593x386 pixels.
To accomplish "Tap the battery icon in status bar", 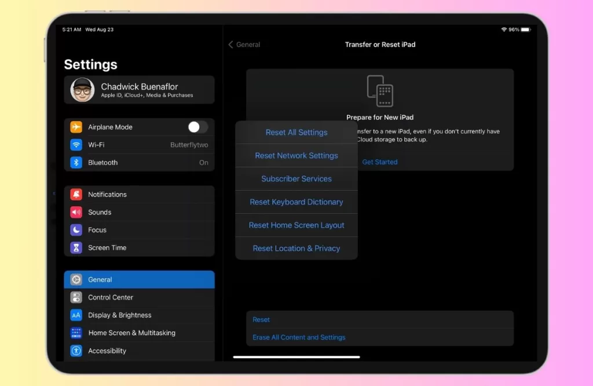I will pos(526,30).
